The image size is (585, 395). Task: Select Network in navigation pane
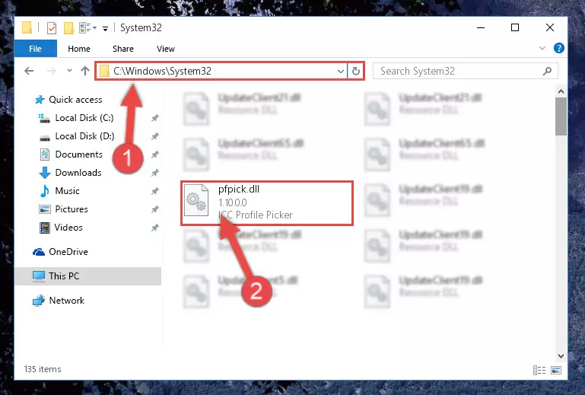(x=66, y=301)
